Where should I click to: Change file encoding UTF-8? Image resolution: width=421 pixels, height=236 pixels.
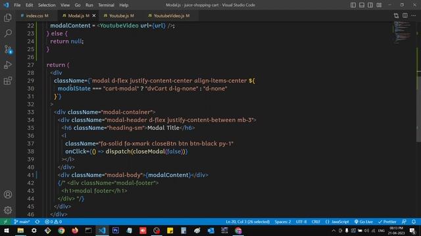pyautogui.click(x=301, y=222)
